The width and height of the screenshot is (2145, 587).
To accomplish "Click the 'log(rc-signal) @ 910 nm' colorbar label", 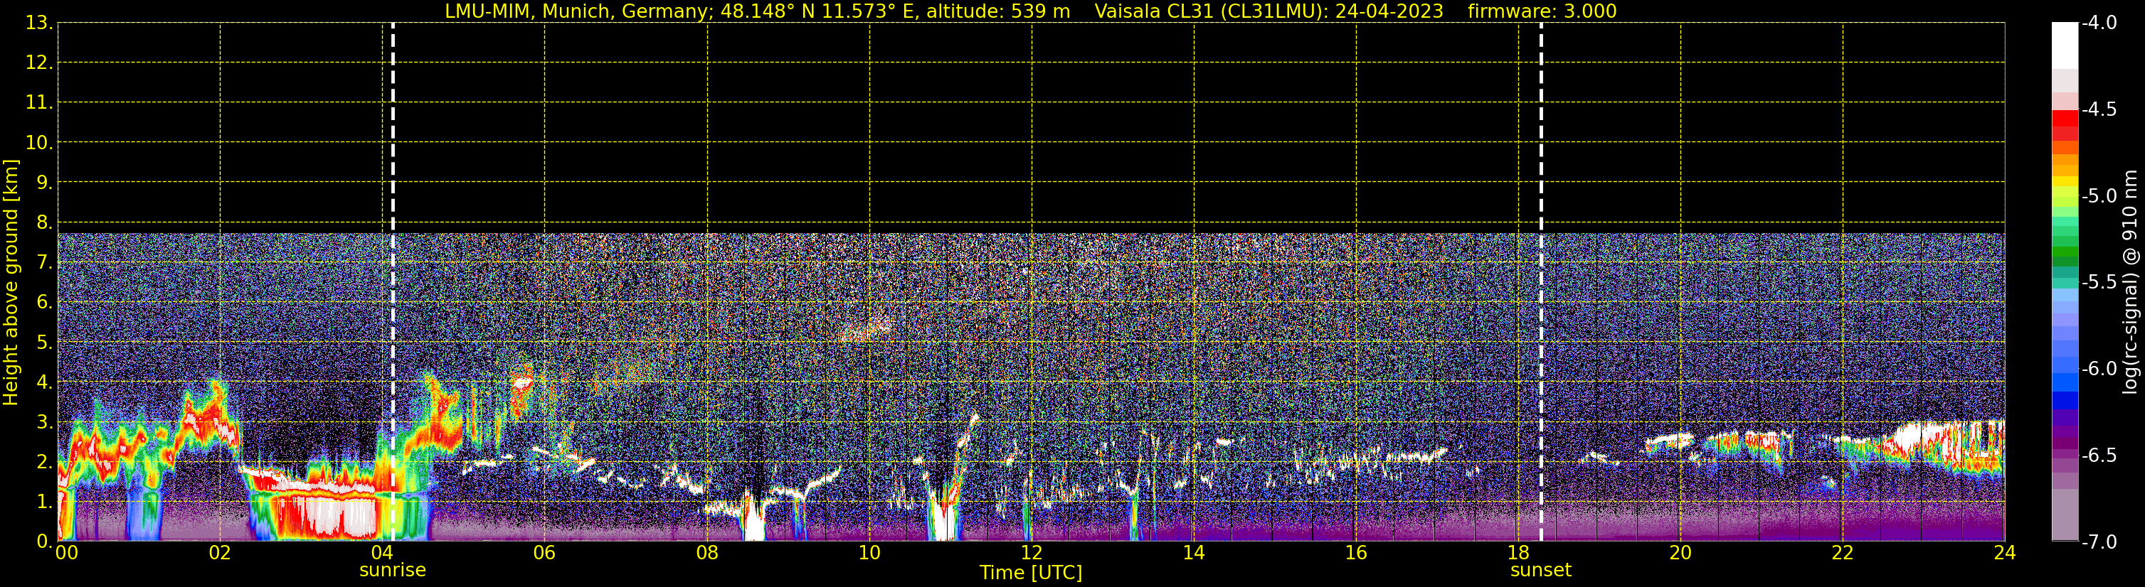I will click(x=2130, y=283).
